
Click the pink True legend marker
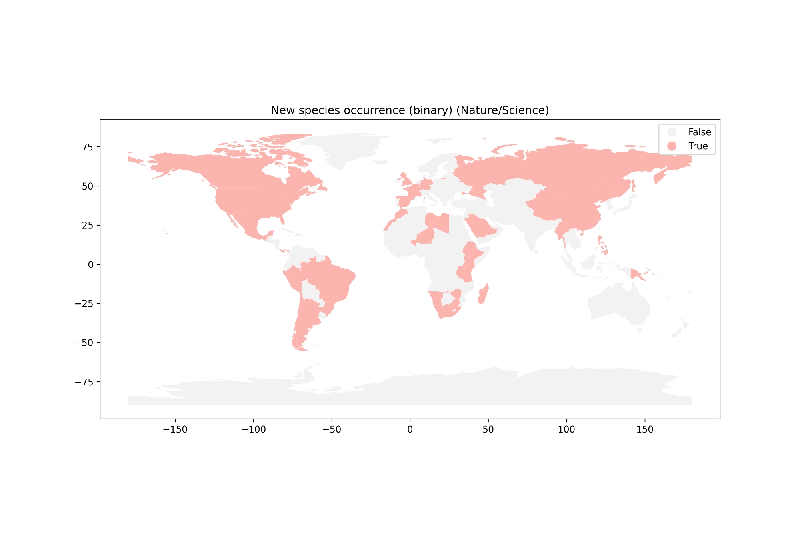point(672,146)
